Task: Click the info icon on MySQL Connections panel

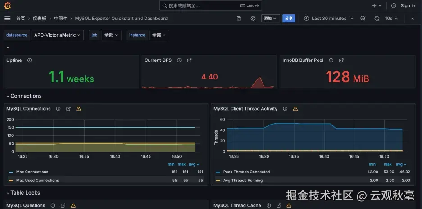Action: 58,109
